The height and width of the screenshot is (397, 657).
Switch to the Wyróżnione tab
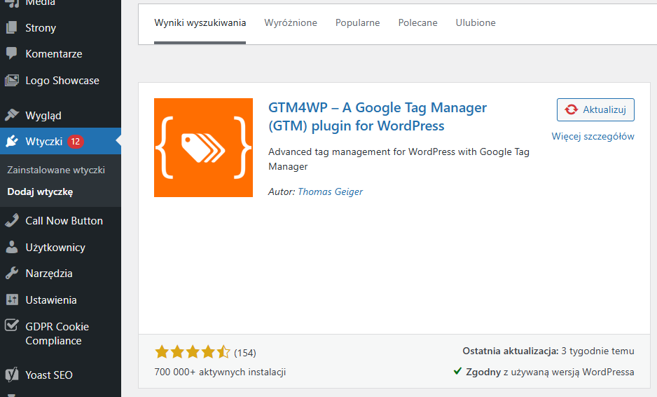[x=291, y=23]
